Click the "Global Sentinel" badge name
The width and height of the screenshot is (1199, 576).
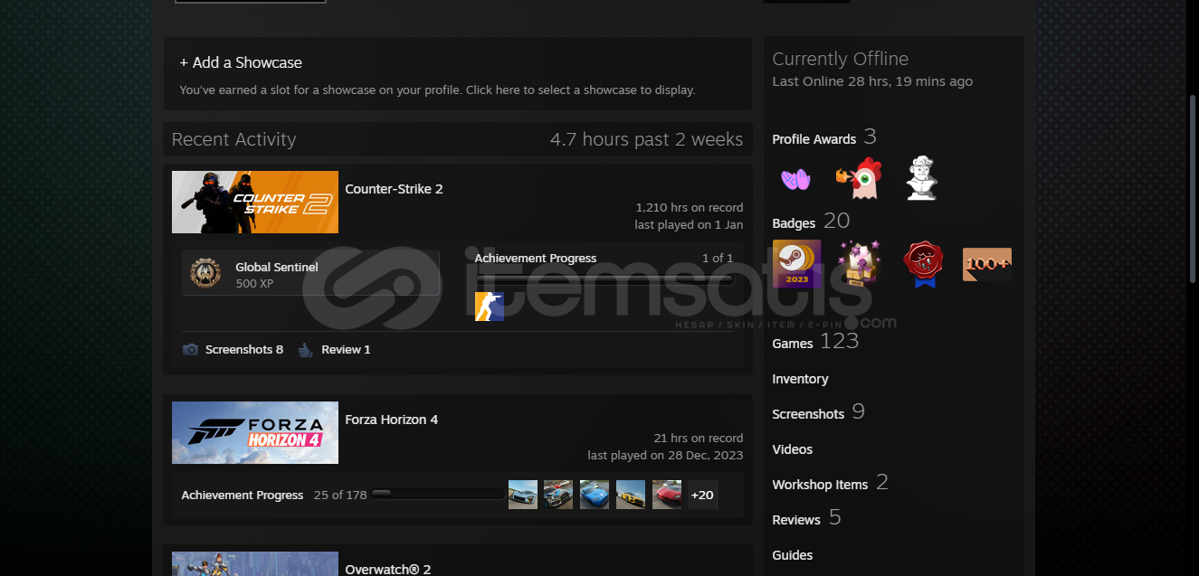(x=277, y=267)
